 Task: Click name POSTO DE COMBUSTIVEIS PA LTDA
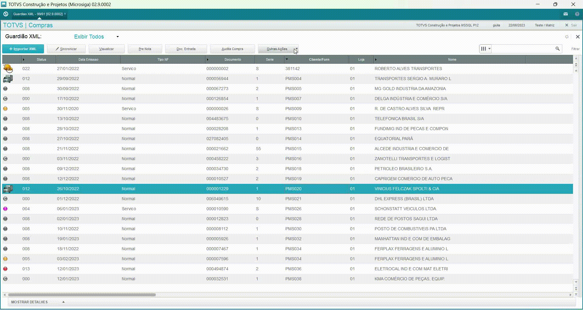[x=410, y=229]
